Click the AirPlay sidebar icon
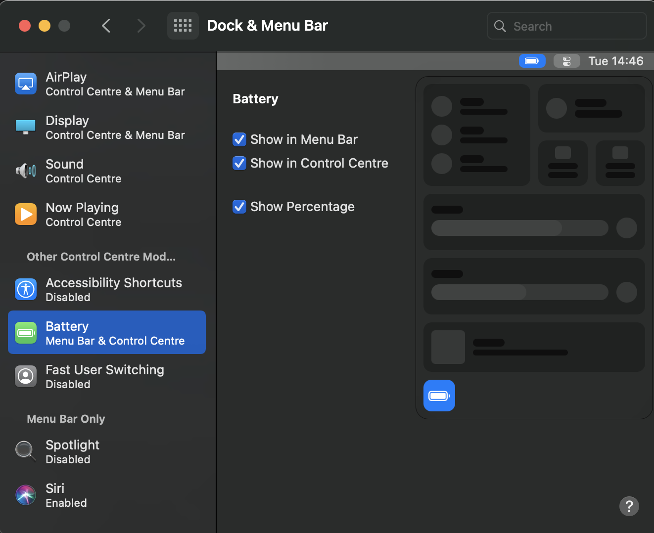This screenshot has width=654, height=533. coord(26,84)
